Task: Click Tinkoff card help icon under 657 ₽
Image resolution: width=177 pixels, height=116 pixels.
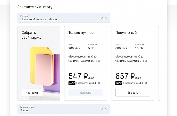Action: tap(146, 83)
